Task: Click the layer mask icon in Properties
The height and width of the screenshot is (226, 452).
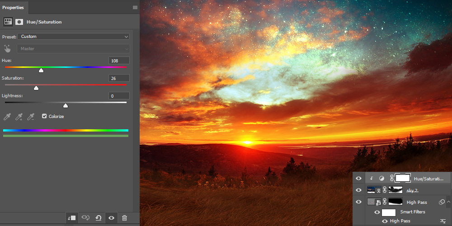Action: coord(19,22)
